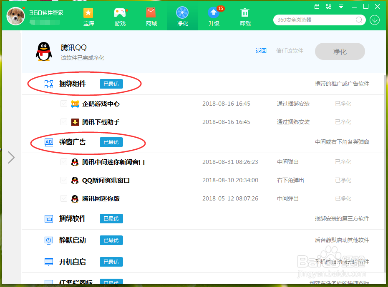Click the 右下角弹出 popup type text

290,180
